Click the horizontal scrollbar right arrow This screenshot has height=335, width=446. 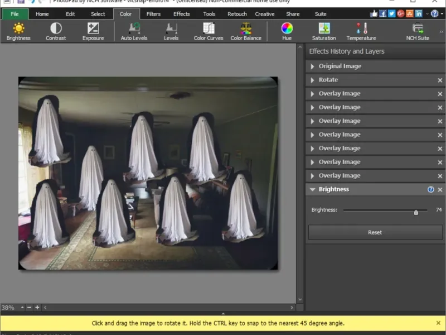(x=292, y=308)
